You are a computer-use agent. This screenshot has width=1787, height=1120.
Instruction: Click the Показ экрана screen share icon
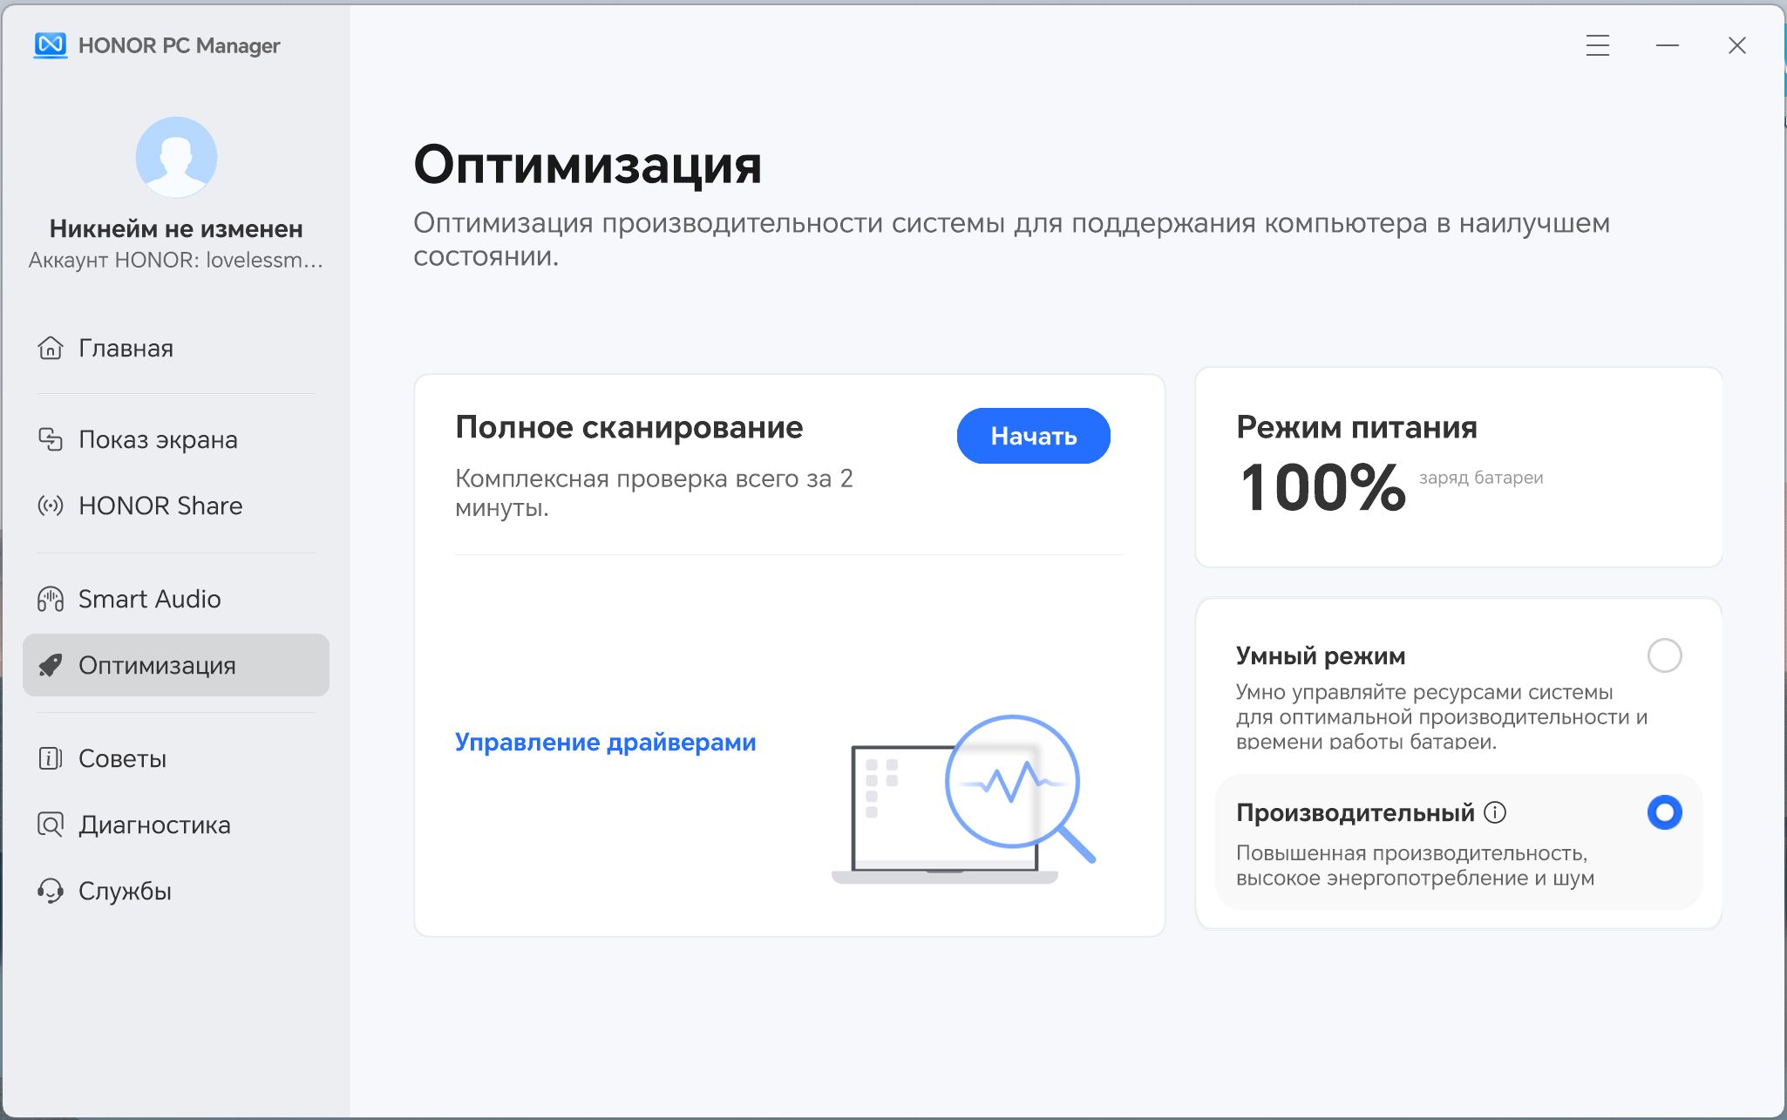tap(51, 439)
